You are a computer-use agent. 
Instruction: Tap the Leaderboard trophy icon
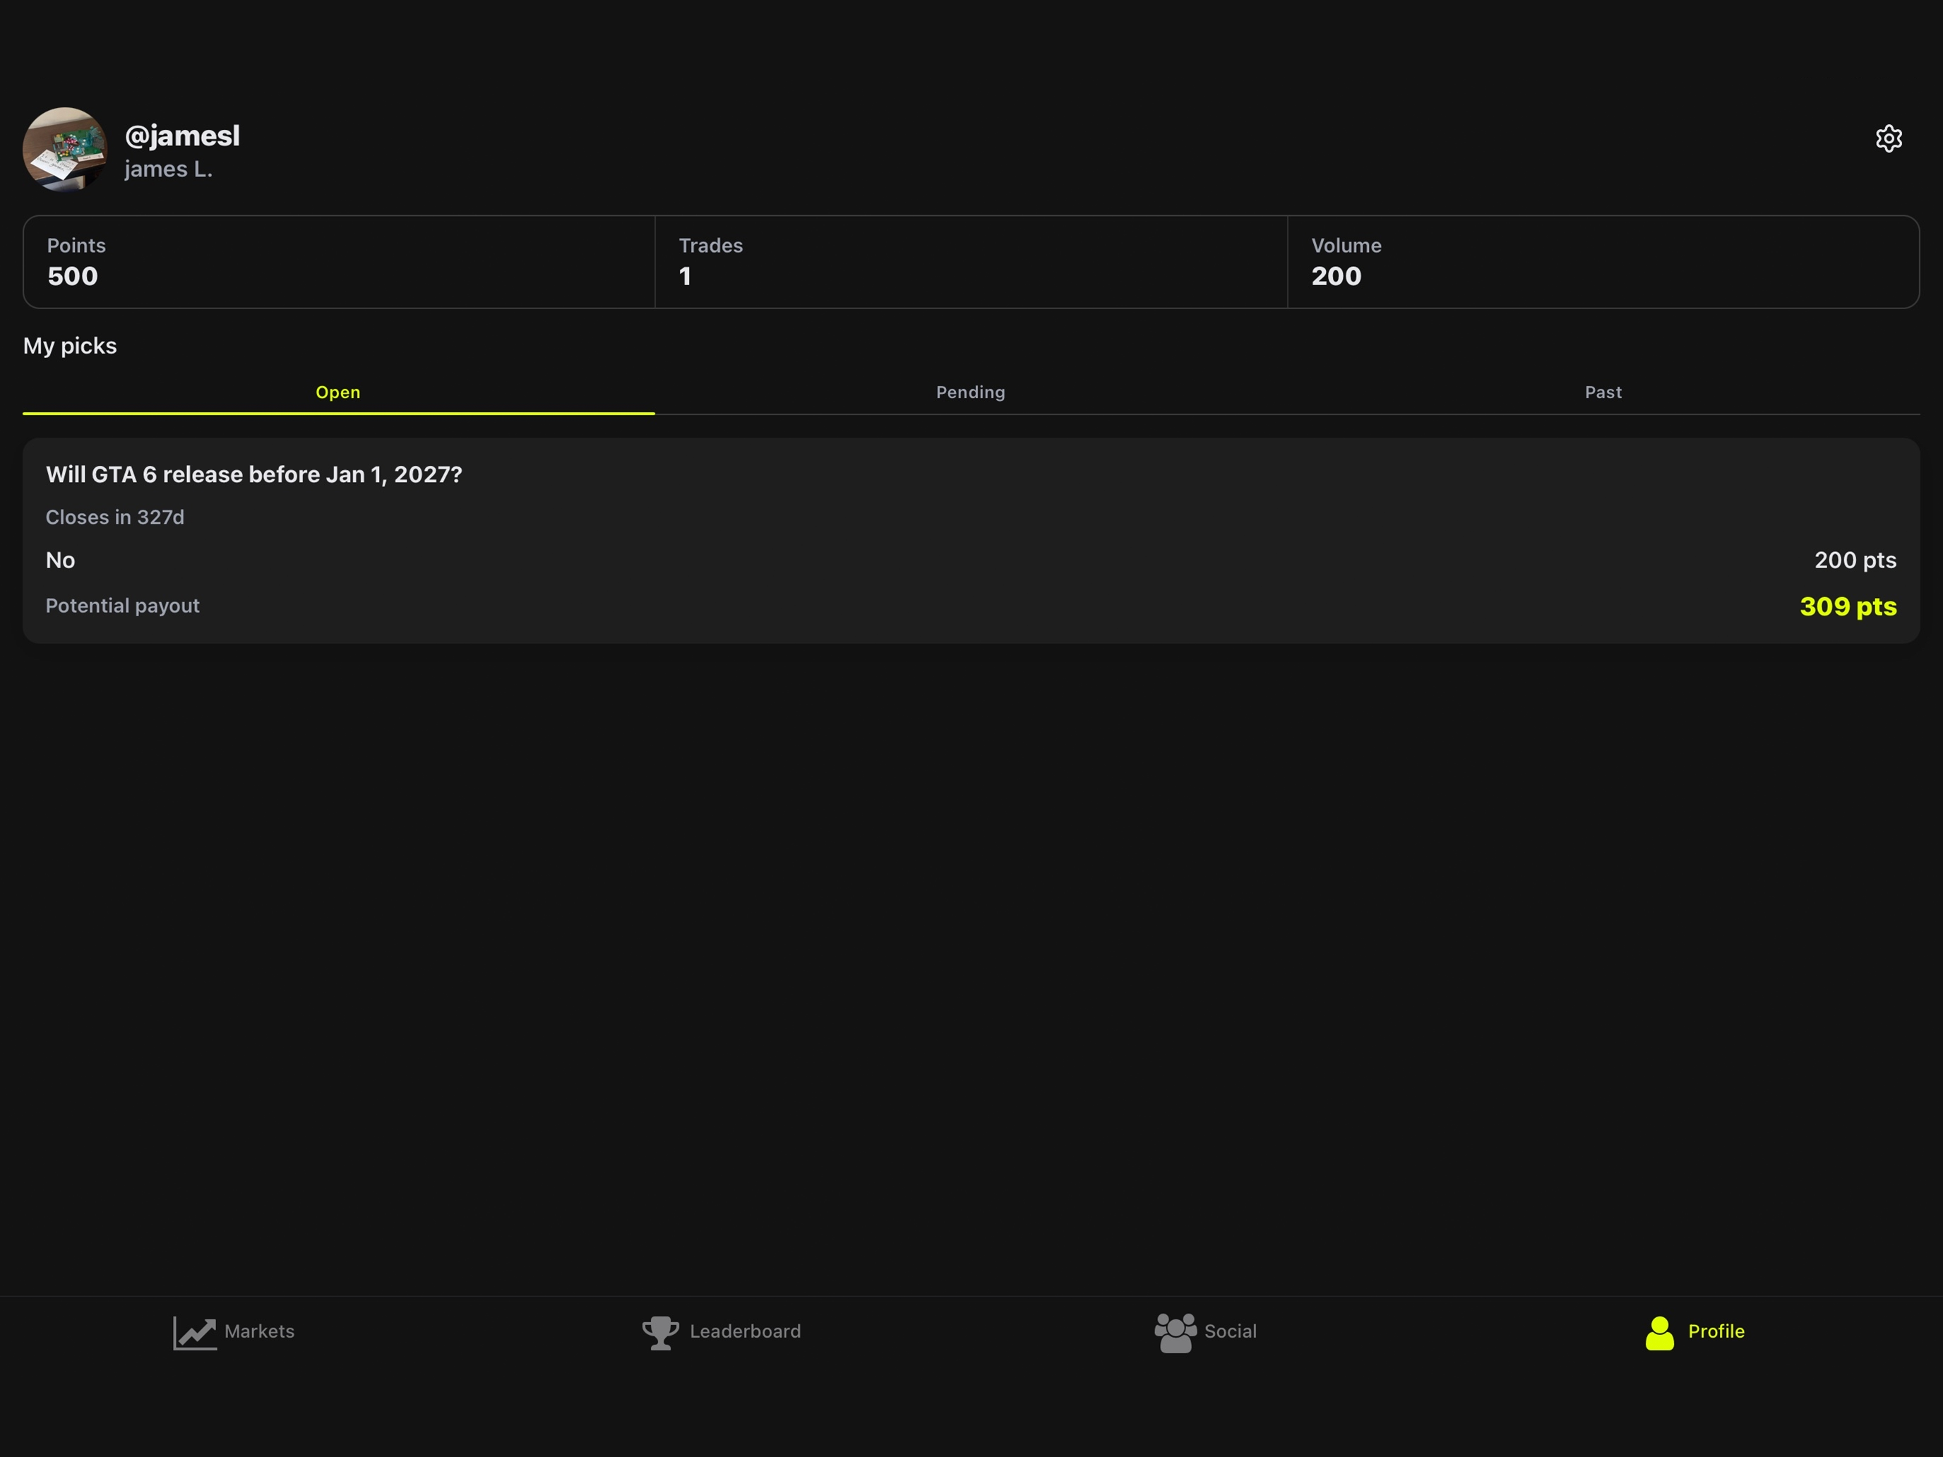(661, 1332)
